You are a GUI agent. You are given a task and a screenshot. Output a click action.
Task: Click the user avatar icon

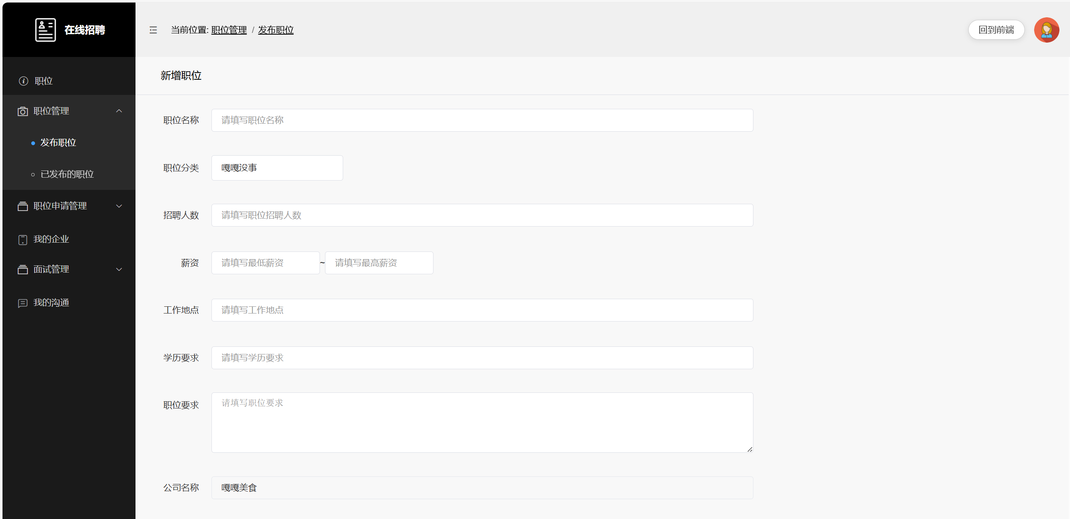1046,30
